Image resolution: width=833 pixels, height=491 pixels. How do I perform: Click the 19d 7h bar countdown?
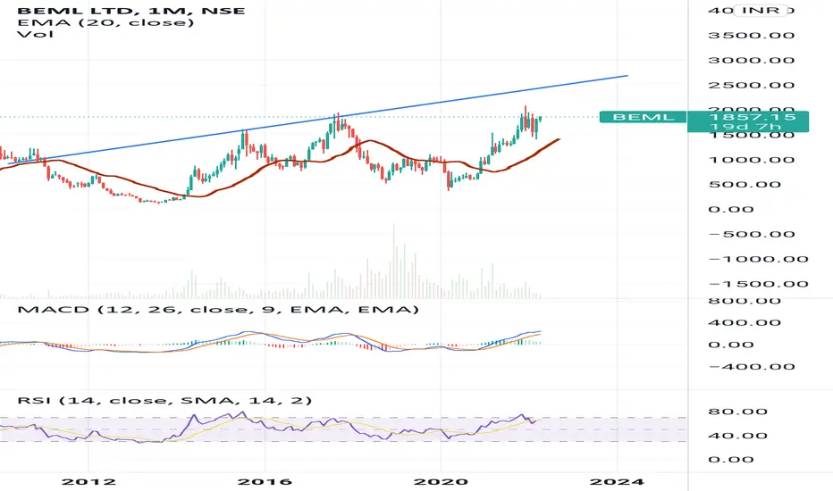(745, 127)
